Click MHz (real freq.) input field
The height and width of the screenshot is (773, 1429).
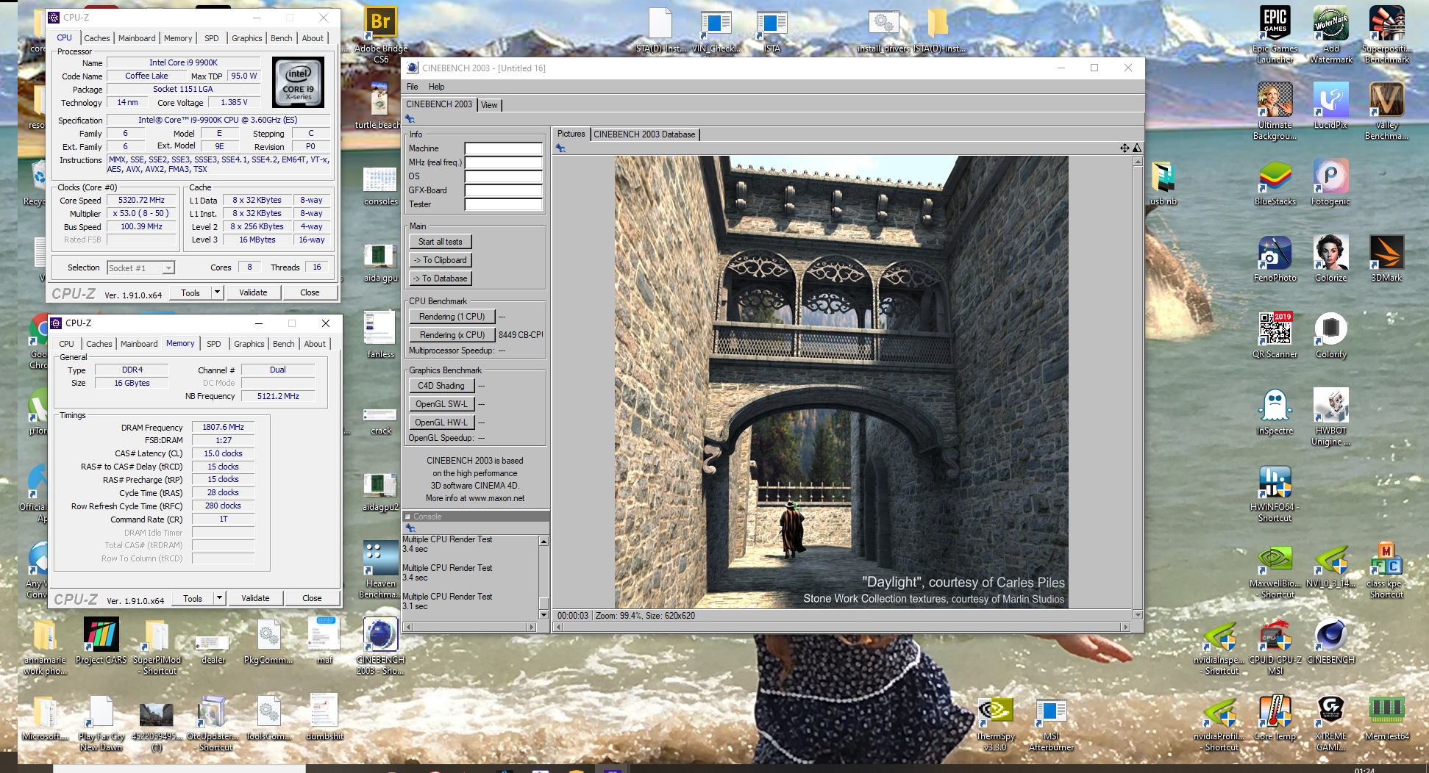tap(504, 162)
